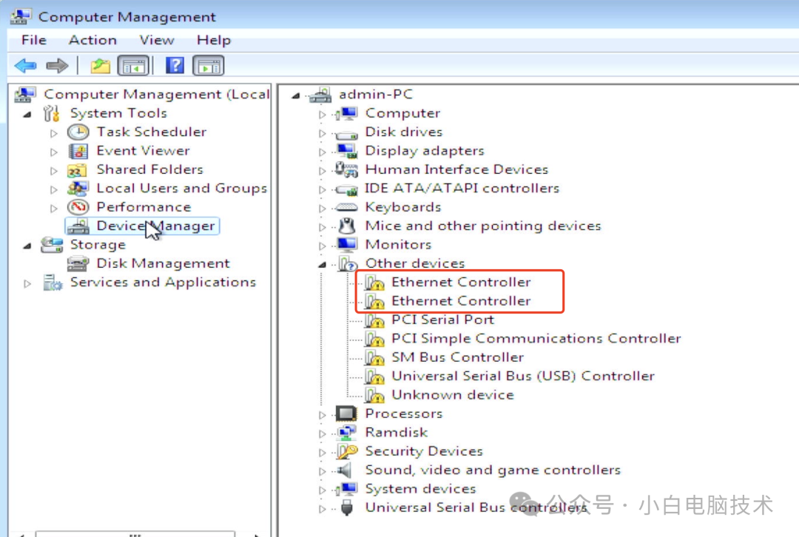Image resolution: width=799 pixels, height=537 pixels.
Task: Select PCI Simple Communications Controller
Action: coord(536,338)
